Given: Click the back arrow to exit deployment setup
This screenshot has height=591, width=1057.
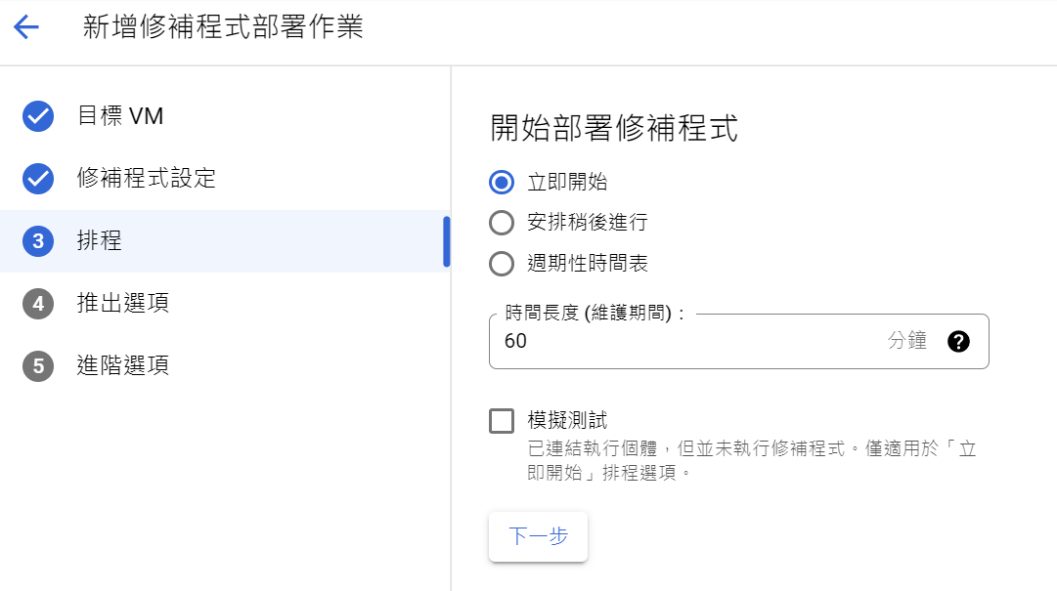Looking at the screenshot, I should (26, 27).
